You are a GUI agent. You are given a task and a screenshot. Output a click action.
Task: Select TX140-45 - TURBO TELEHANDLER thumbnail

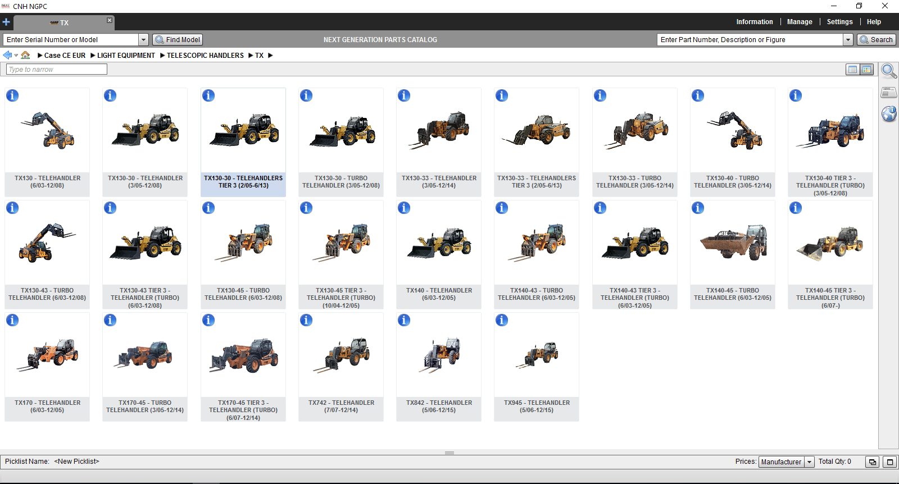pos(733,243)
